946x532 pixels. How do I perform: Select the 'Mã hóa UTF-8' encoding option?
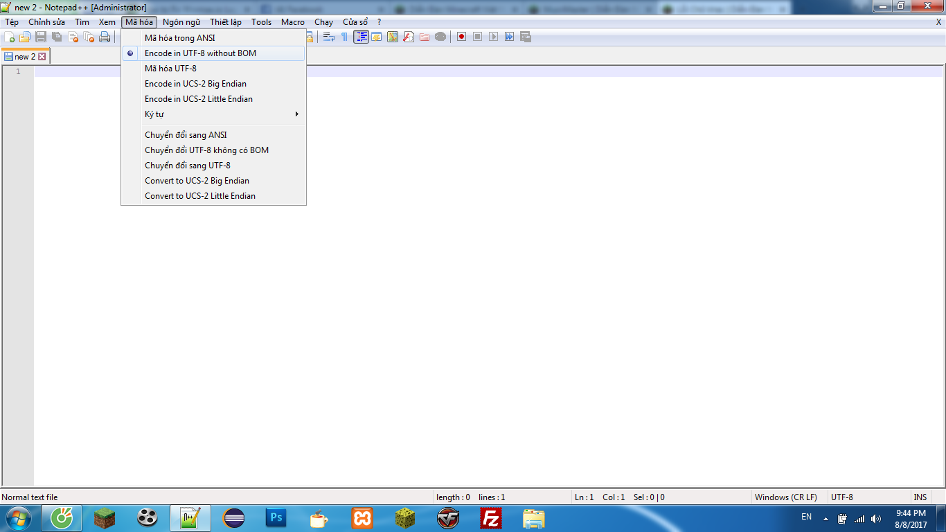tap(213, 69)
